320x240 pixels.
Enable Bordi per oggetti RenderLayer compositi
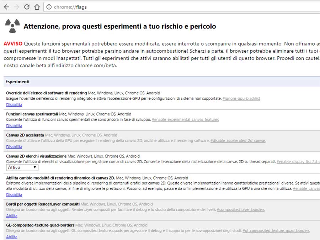[12, 216]
